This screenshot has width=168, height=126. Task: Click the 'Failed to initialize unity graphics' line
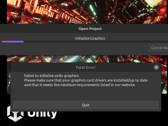[x=52, y=76]
